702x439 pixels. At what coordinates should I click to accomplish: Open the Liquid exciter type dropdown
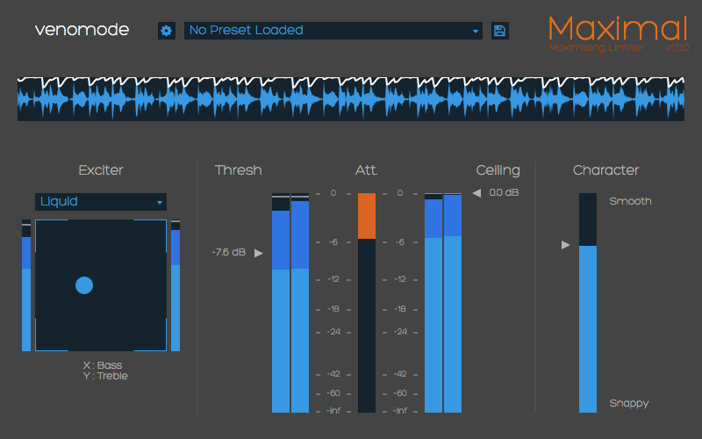[101, 202]
